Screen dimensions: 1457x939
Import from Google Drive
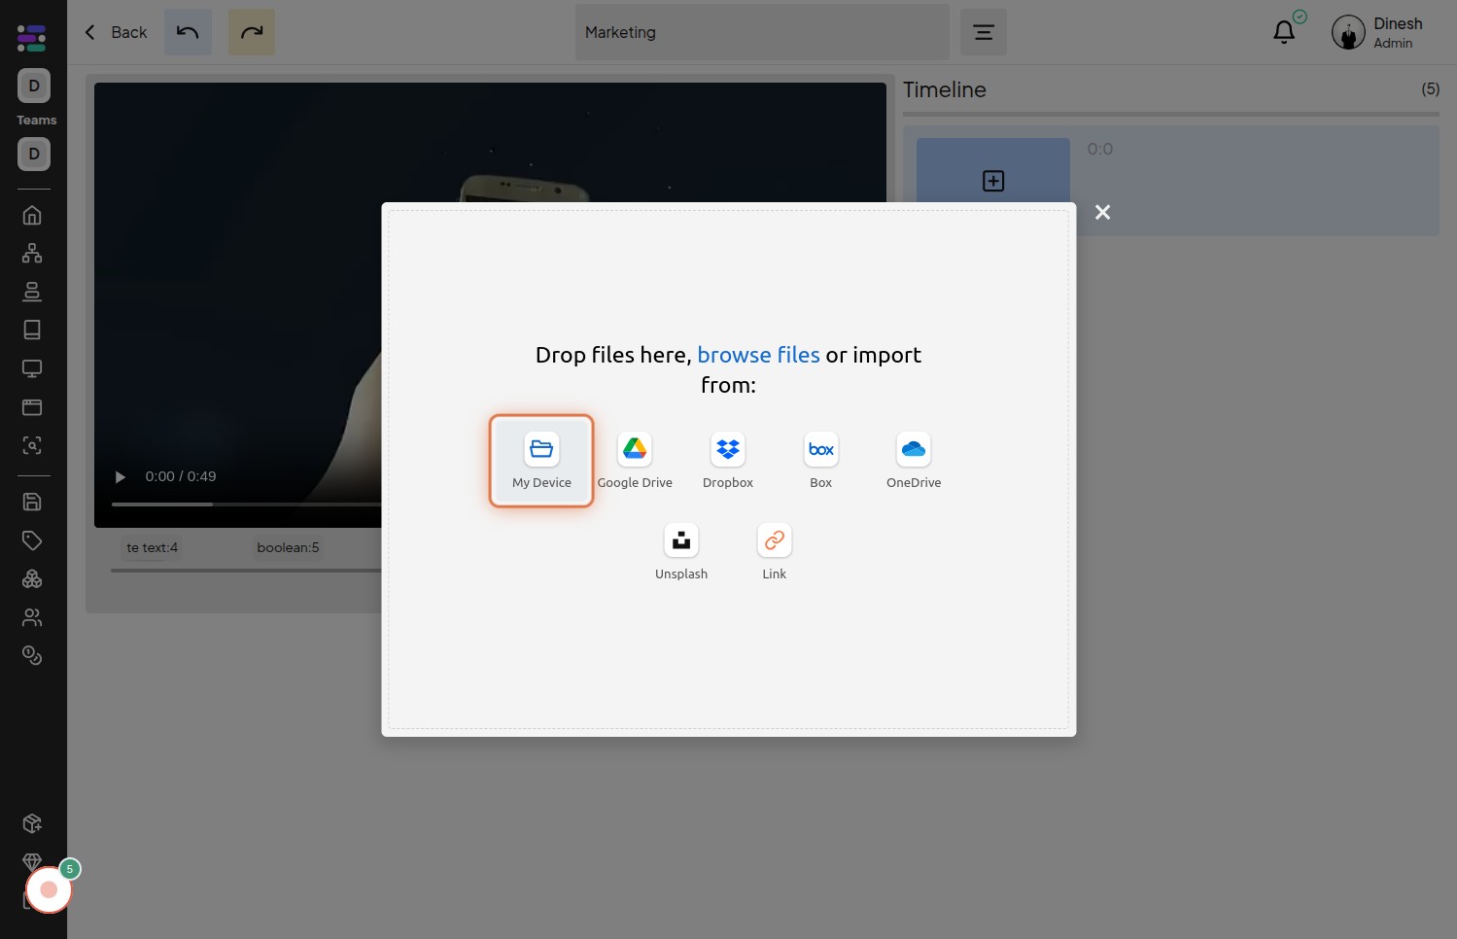[635, 461]
